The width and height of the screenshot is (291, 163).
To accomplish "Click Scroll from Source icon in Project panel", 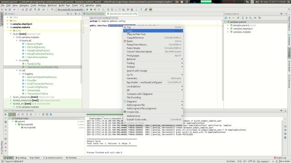I will click(68, 14).
